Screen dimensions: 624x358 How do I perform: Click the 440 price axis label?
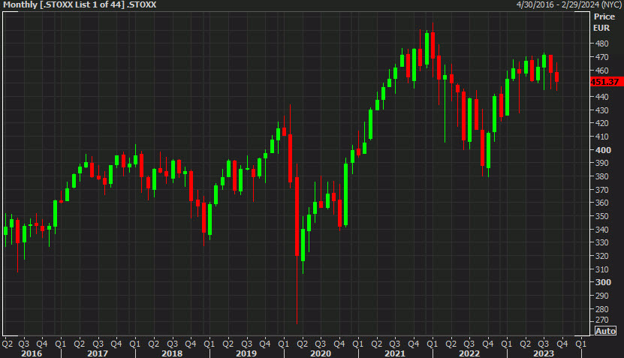[x=602, y=97]
